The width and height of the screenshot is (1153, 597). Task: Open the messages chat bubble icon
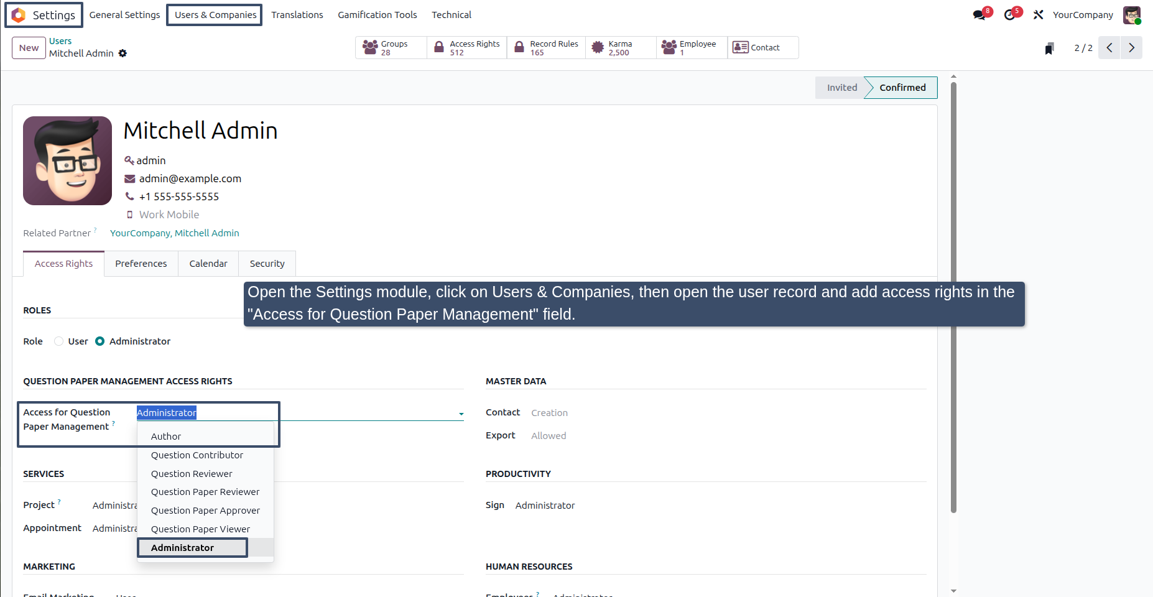979,15
